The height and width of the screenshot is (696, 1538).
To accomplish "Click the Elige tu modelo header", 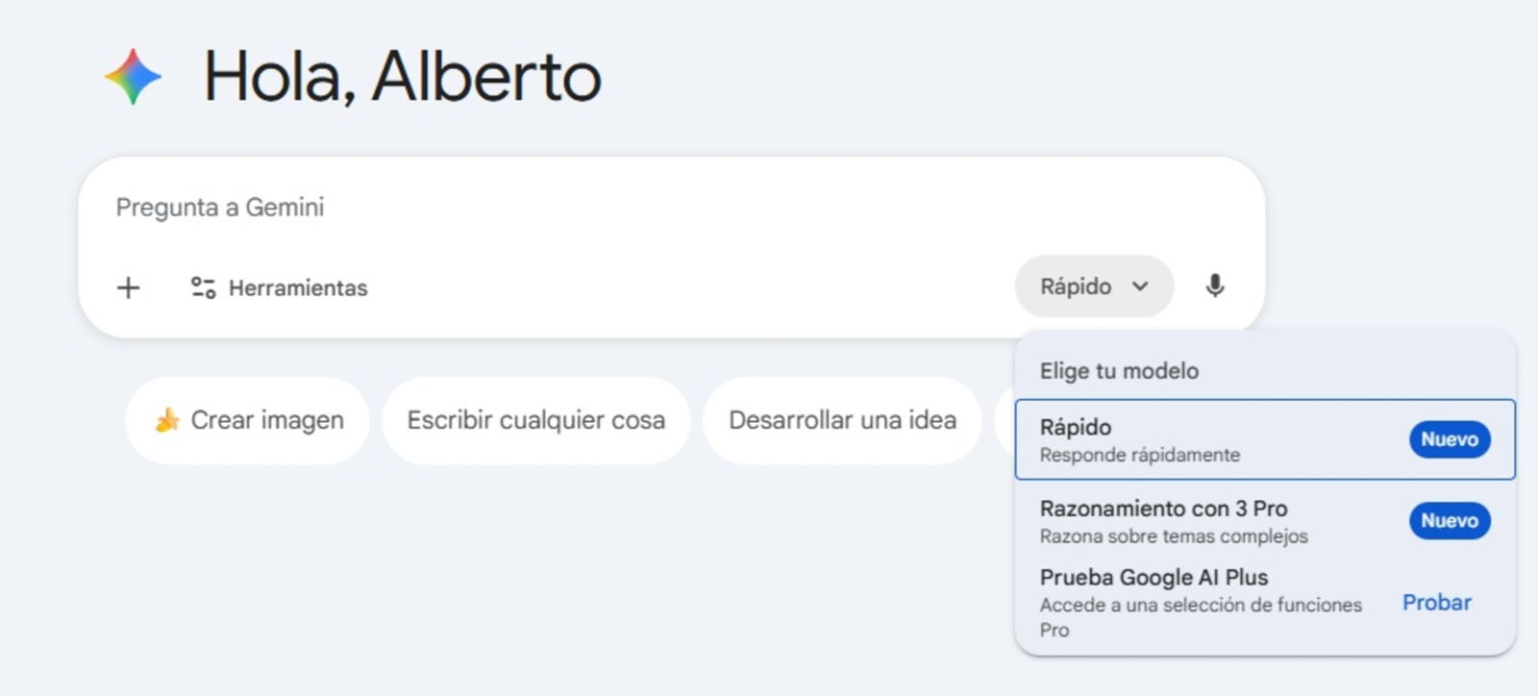I will pos(1118,370).
